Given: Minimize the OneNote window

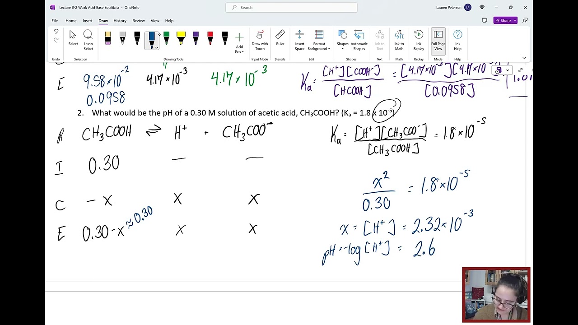Looking at the screenshot, I should click(x=496, y=7).
